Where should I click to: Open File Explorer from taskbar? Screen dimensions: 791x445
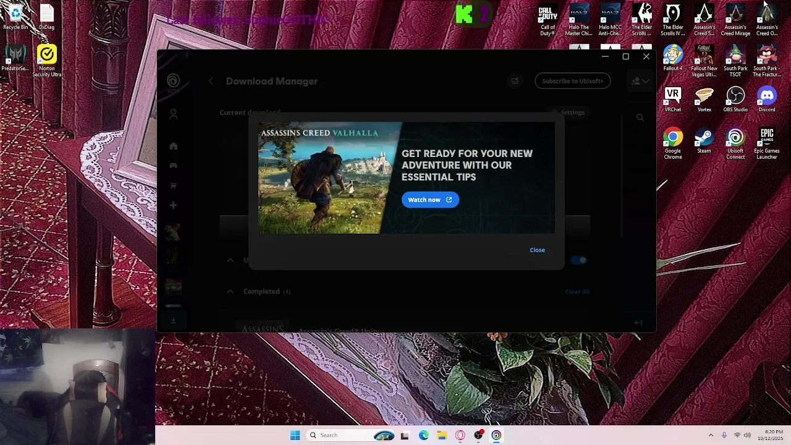click(x=442, y=435)
